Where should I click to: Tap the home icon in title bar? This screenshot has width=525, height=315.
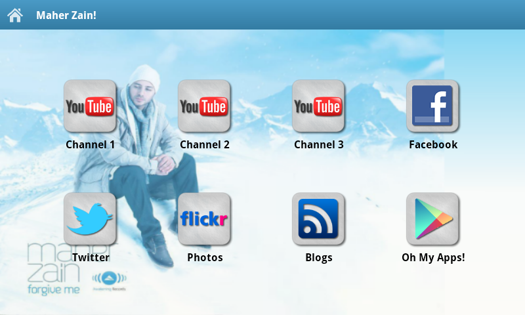pos(15,15)
